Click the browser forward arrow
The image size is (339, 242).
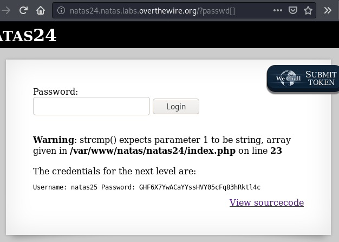pos(5,10)
